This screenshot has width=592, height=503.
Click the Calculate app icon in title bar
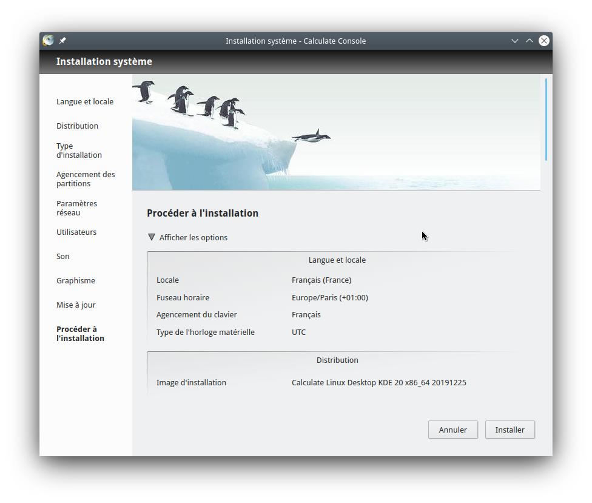[x=49, y=41]
